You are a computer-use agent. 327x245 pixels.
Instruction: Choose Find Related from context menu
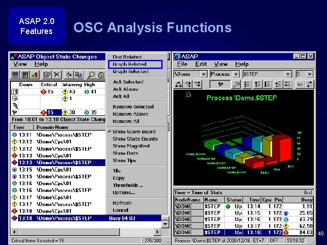tap(127, 57)
